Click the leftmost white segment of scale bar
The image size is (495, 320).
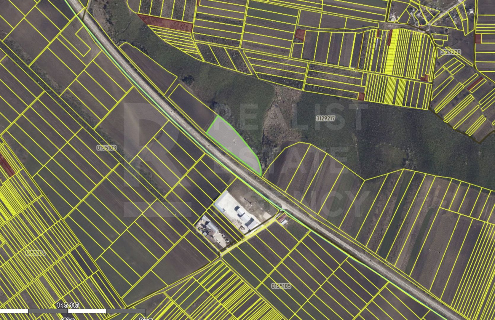(x=14, y=311)
